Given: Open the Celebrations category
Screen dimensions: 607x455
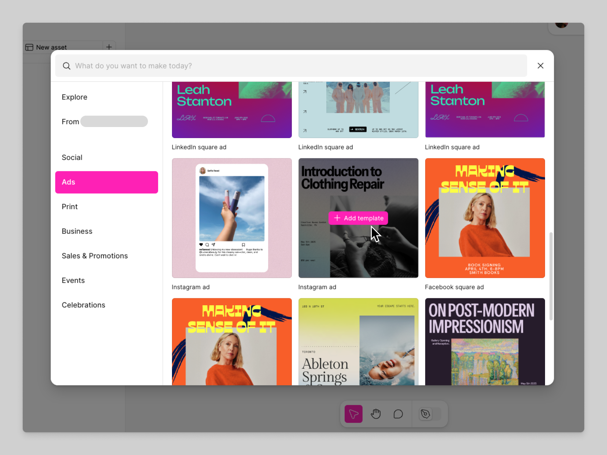Looking at the screenshot, I should [107, 305].
